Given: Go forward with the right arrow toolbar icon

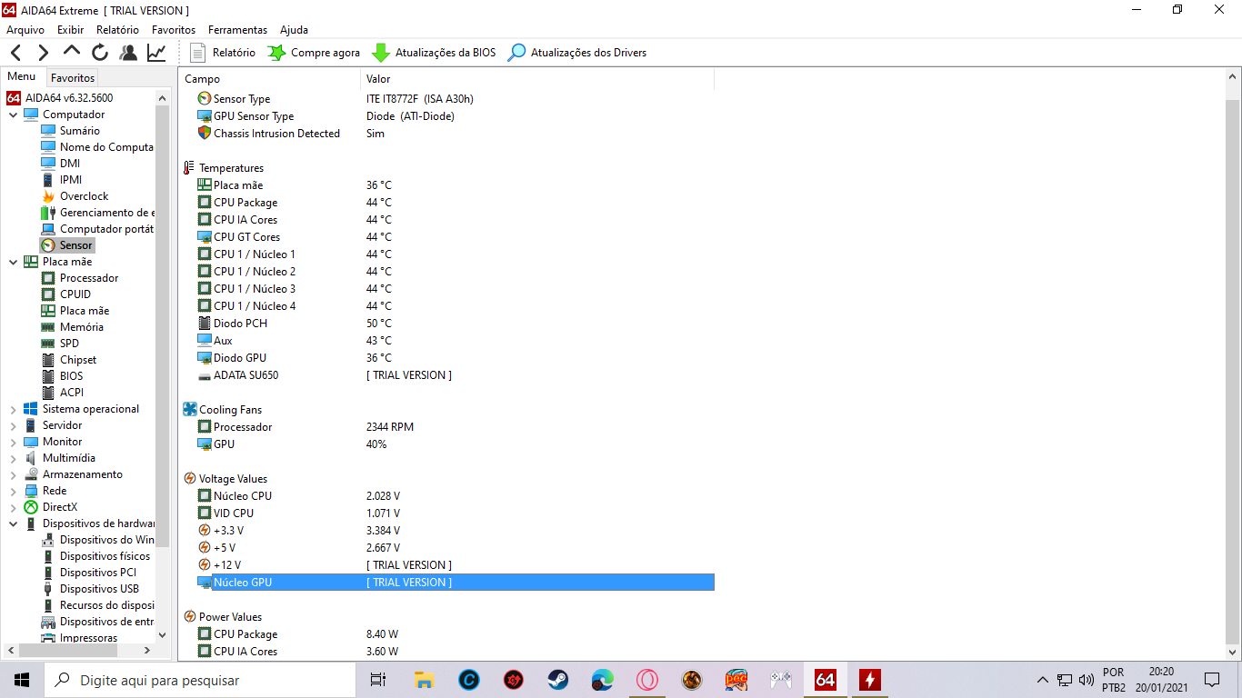Looking at the screenshot, I should pyautogui.click(x=43, y=53).
